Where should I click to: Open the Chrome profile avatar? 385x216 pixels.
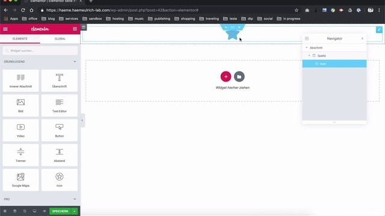pos(371,10)
